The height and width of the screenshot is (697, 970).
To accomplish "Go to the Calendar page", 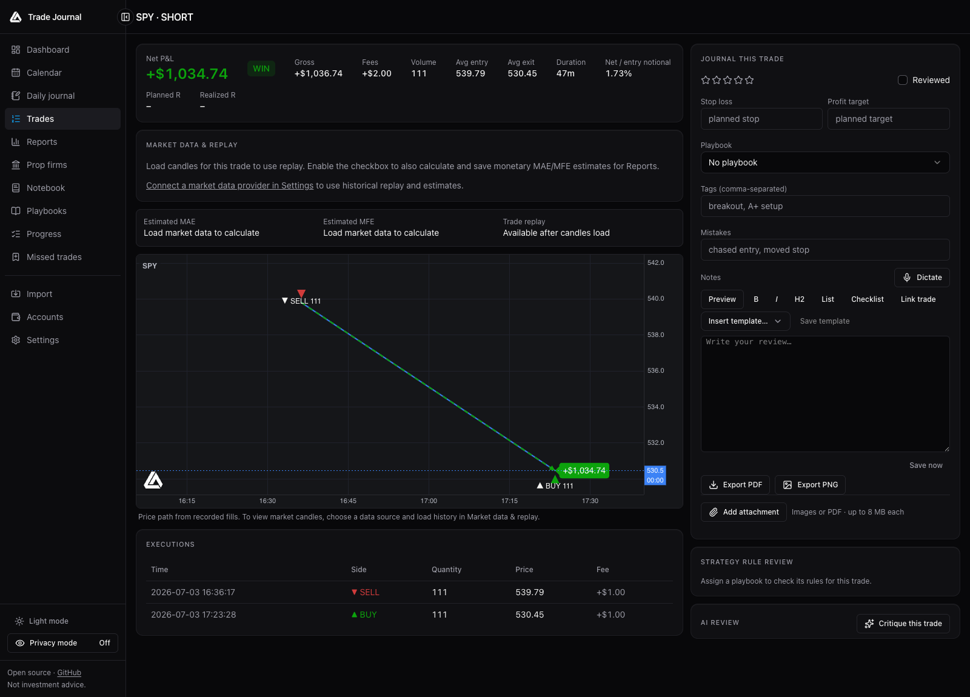I will pyautogui.click(x=62, y=73).
